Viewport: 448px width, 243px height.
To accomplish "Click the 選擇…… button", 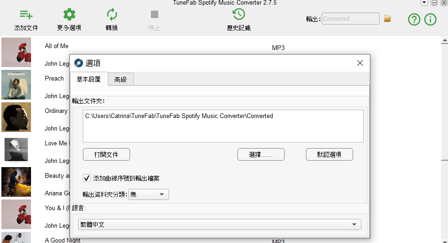I will 261,155.
